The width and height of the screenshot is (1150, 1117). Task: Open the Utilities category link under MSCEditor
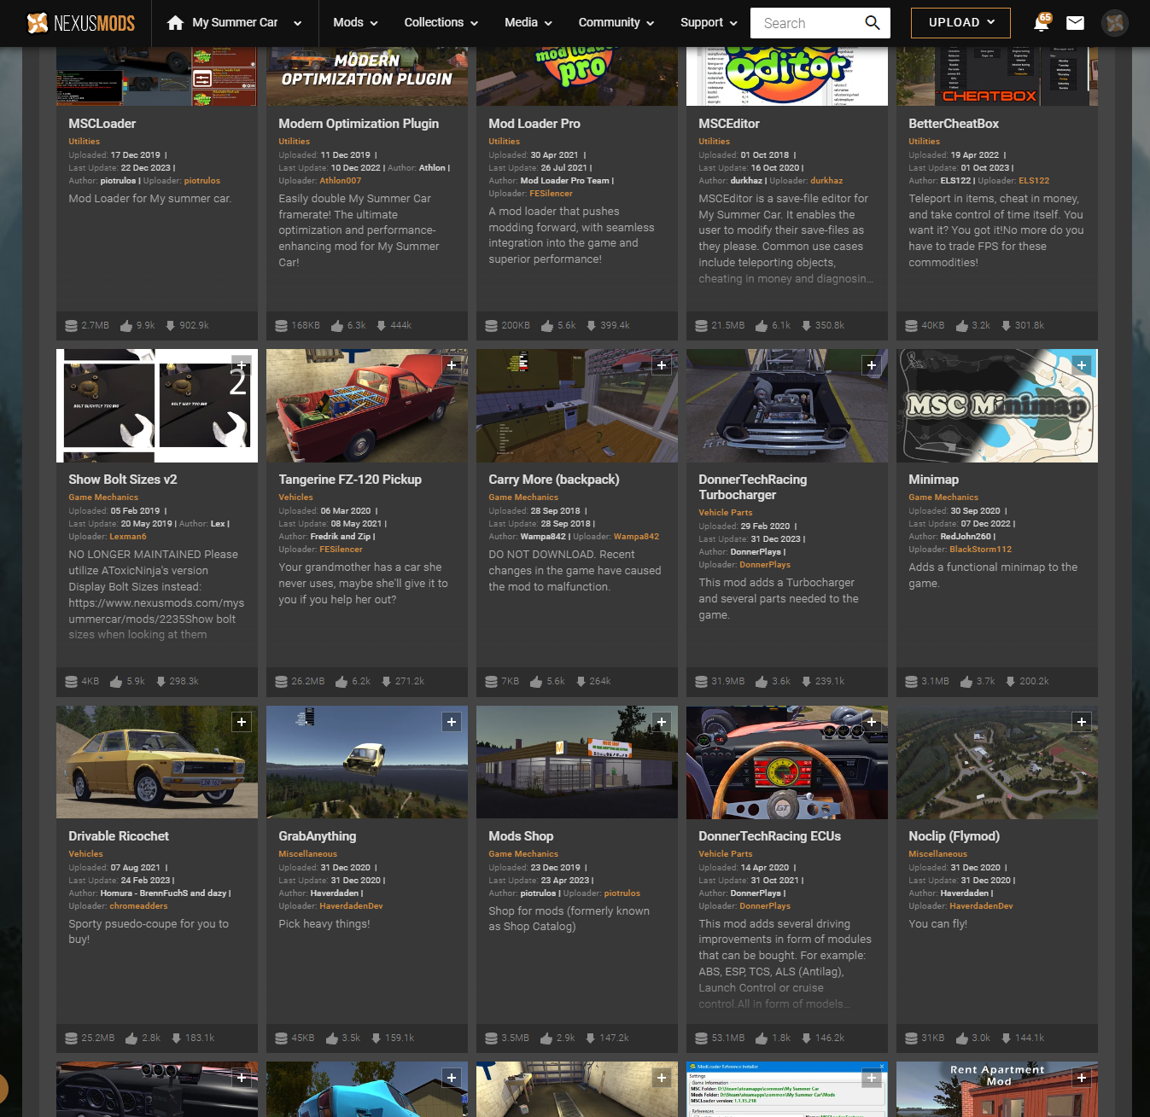click(714, 142)
